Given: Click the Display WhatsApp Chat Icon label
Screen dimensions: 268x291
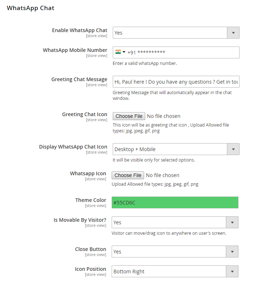Looking at the screenshot, I should [73, 147].
